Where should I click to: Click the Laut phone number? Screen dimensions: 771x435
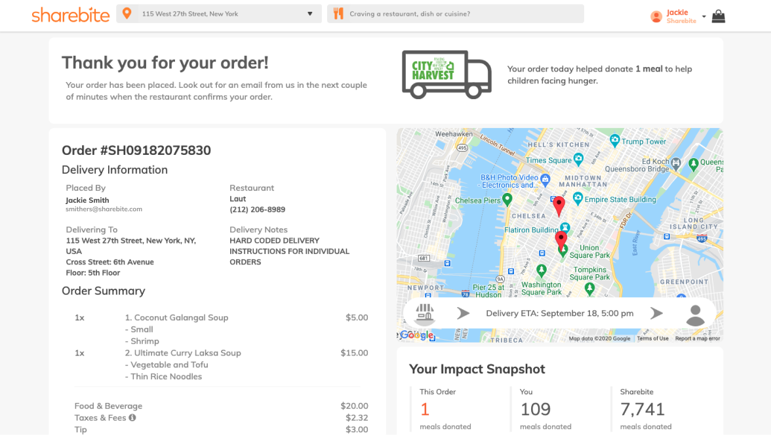coord(257,210)
